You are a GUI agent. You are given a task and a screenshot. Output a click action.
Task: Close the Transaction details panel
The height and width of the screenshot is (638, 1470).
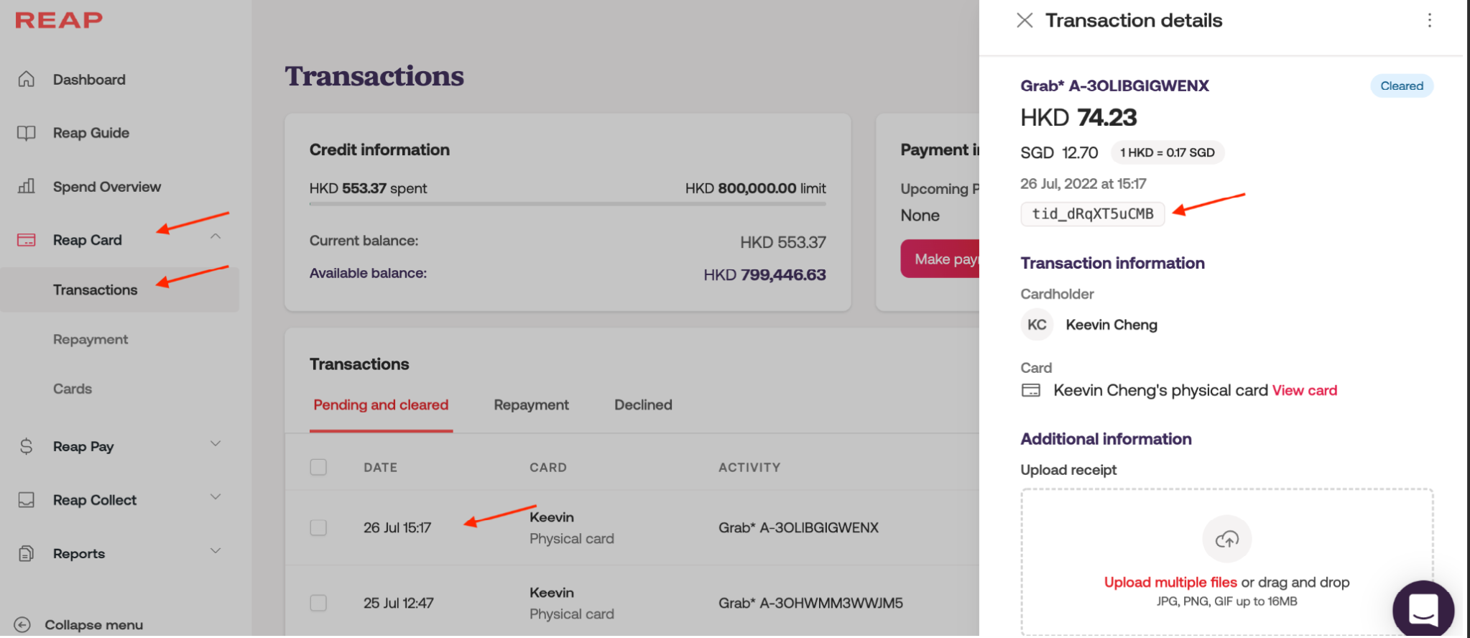[1025, 20]
